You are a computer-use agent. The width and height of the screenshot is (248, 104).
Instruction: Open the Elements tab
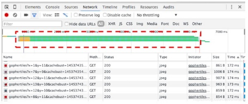point(33,7)
